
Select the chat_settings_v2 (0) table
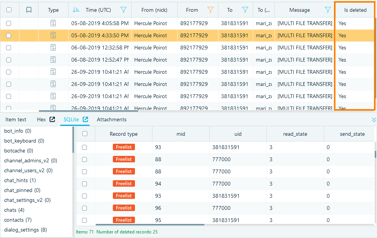(x=27, y=200)
